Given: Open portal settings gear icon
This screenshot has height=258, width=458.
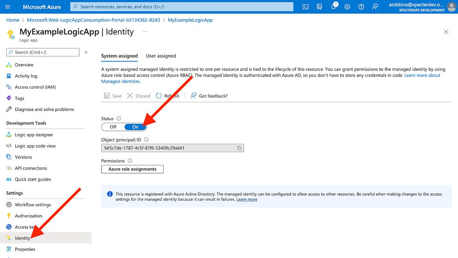Looking at the screenshot, I should 347,7.
